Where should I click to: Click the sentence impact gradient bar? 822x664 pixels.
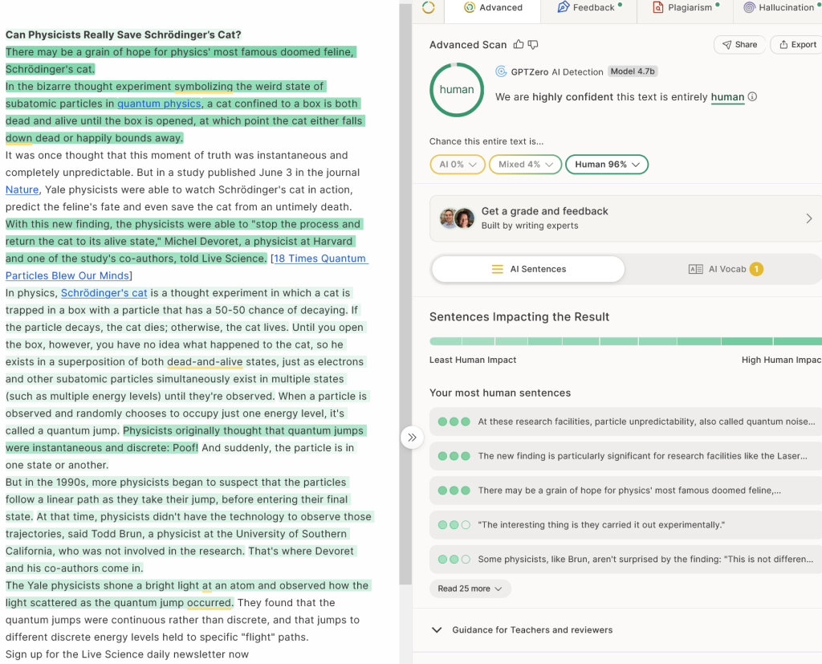(625, 341)
